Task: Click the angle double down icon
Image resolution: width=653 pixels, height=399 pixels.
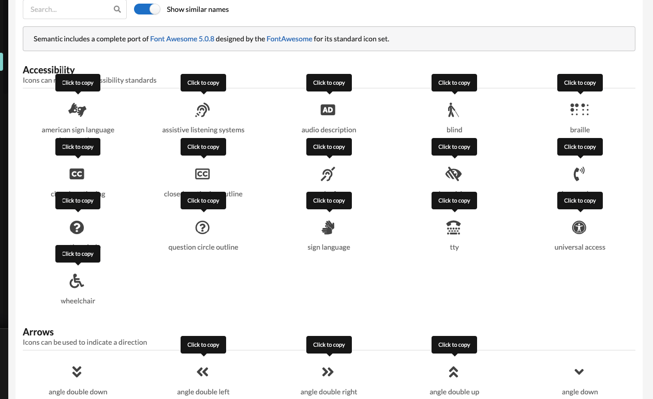Action: point(77,372)
